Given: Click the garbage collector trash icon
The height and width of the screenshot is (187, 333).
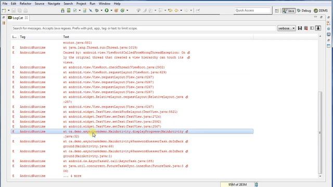Looking at the screenshot, I should (257, 184).
